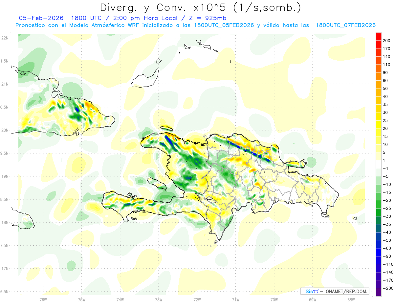Click the '18N' latitude label
Screen dimensions: 394x304
(5, 222)
